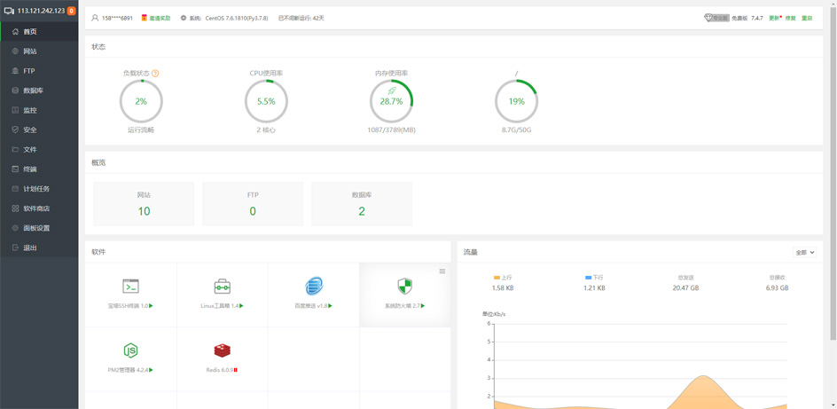Click the rocket icon in memory gauge
Image resolution: width=837 pixels, height=409 pixels.
[x=391, y=91]
